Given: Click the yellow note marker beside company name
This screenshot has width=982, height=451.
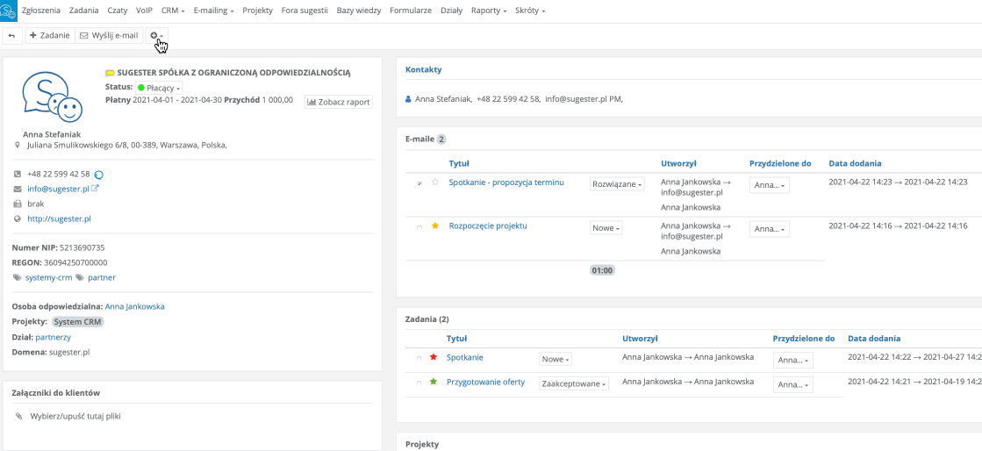Looking at the screenshot, I should [x=110, y=74].
